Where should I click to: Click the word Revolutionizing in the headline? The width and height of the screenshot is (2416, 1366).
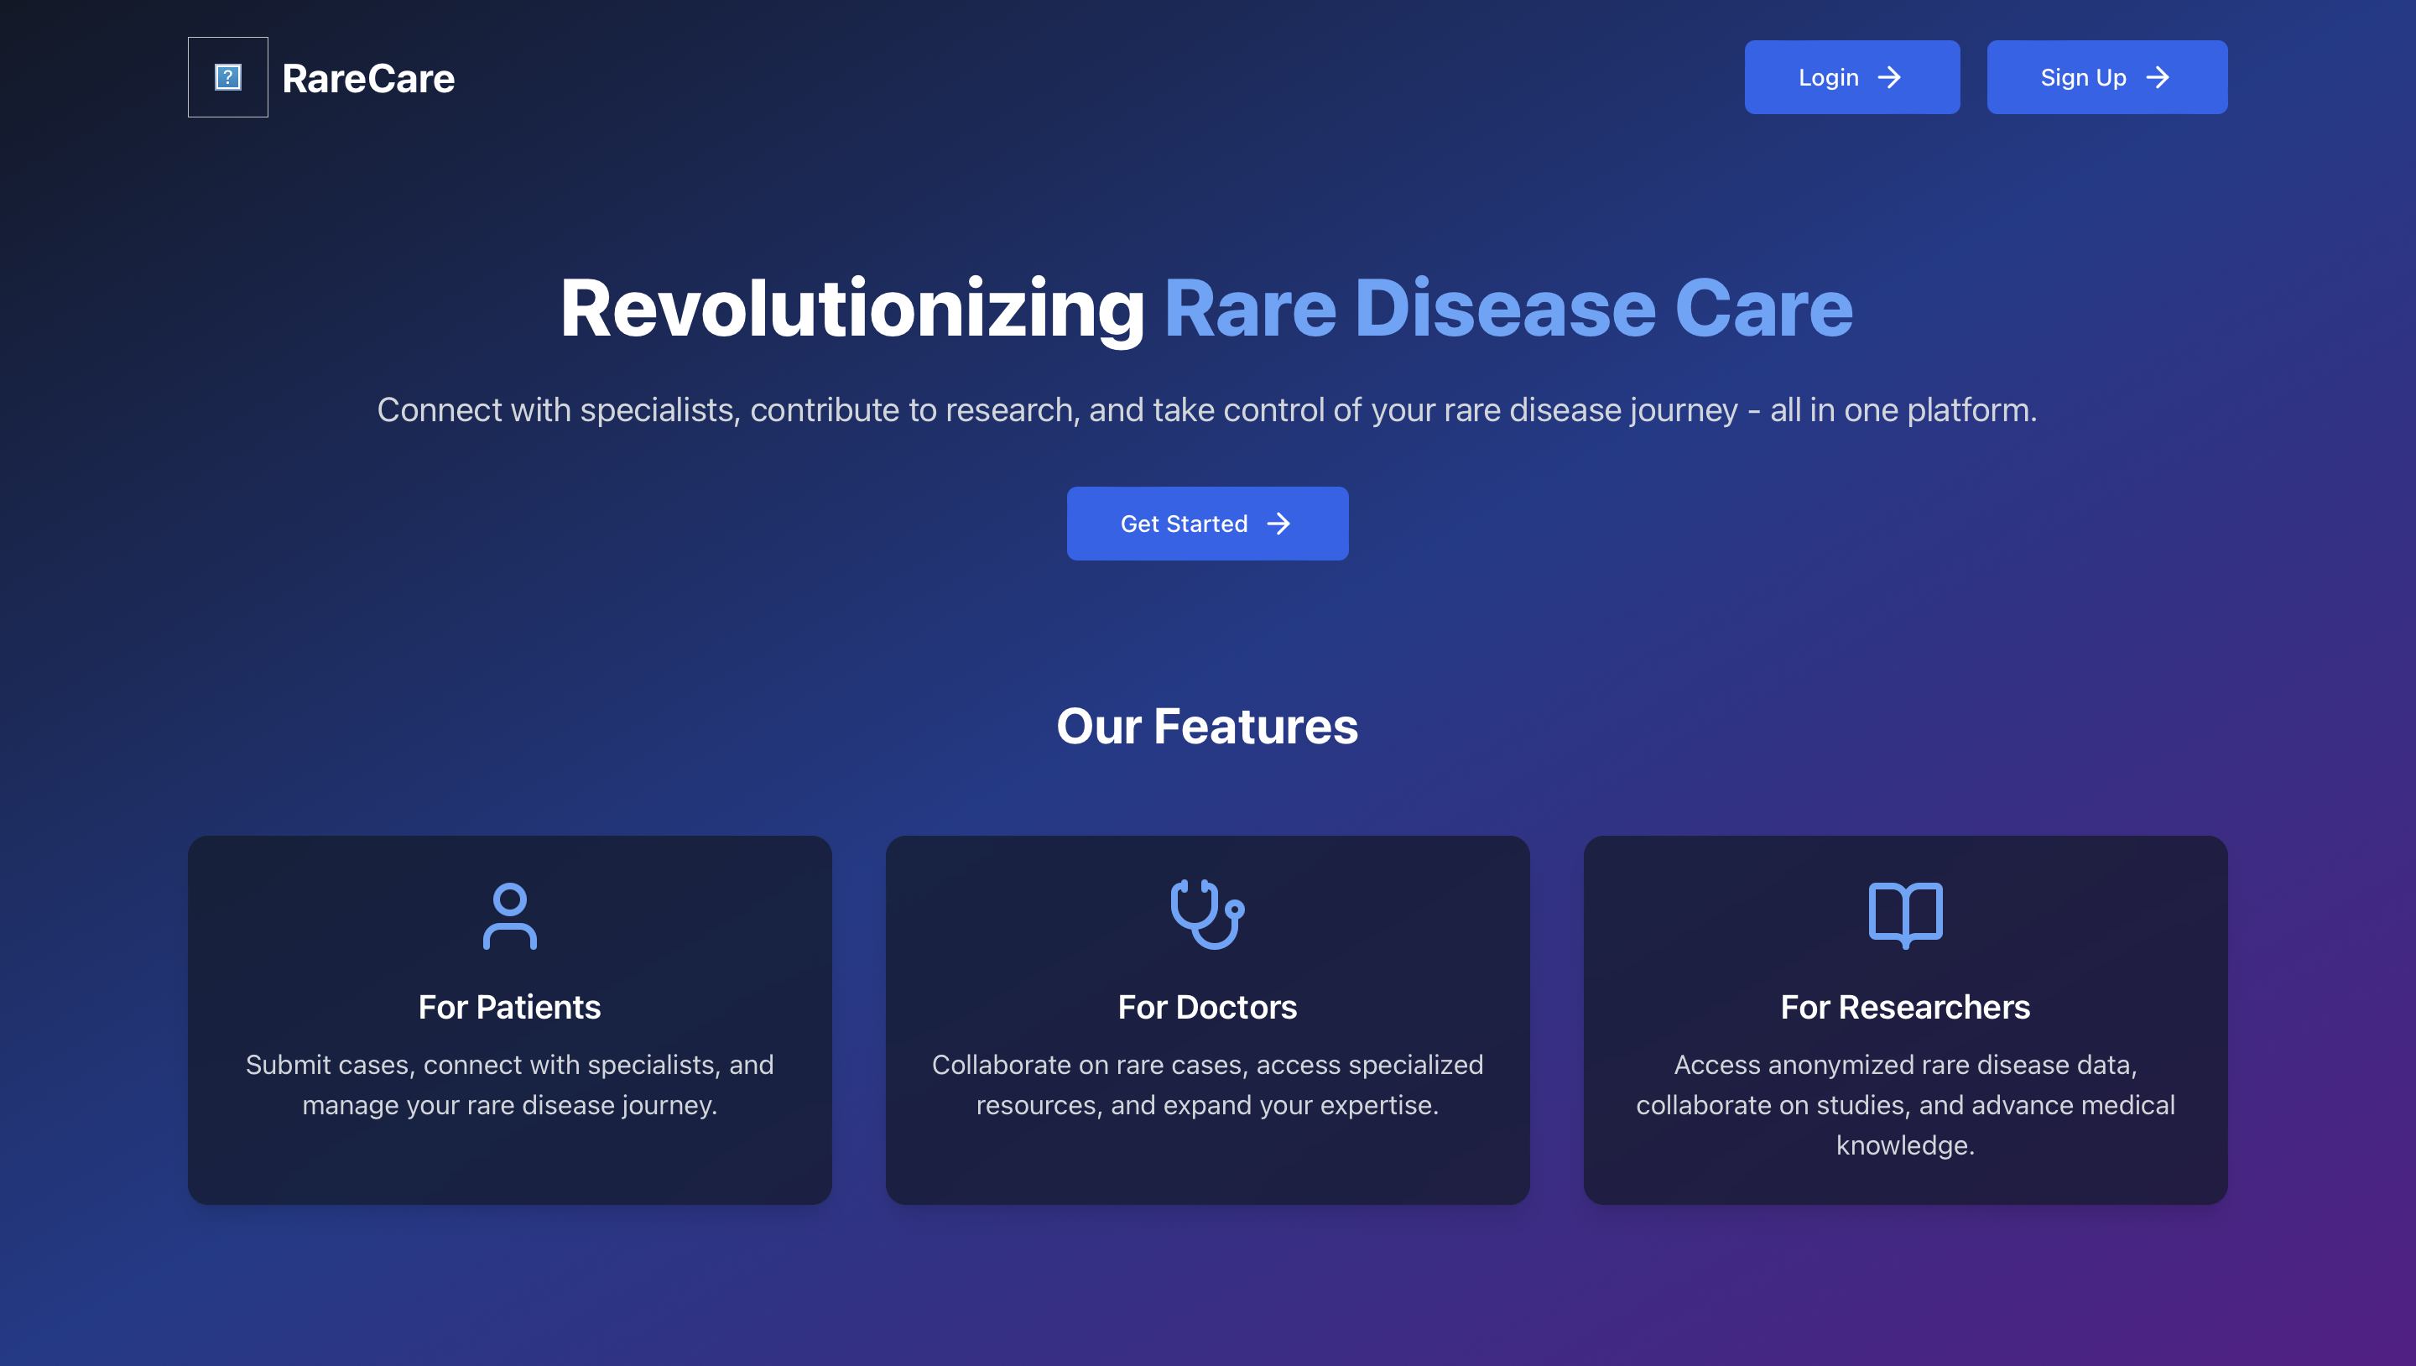[851, 309]
